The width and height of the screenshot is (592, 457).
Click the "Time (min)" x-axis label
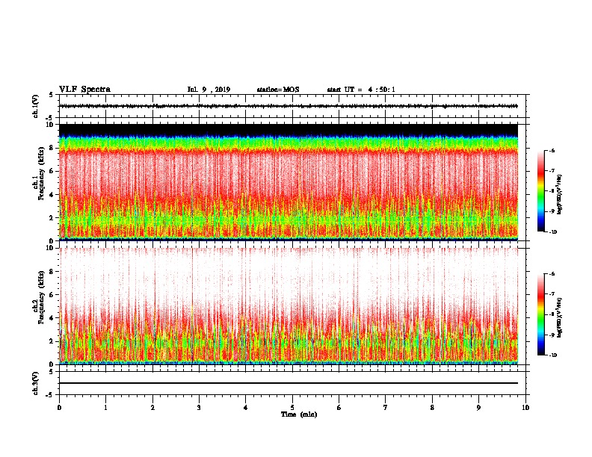pyautogui.click(x=299, y=414)
